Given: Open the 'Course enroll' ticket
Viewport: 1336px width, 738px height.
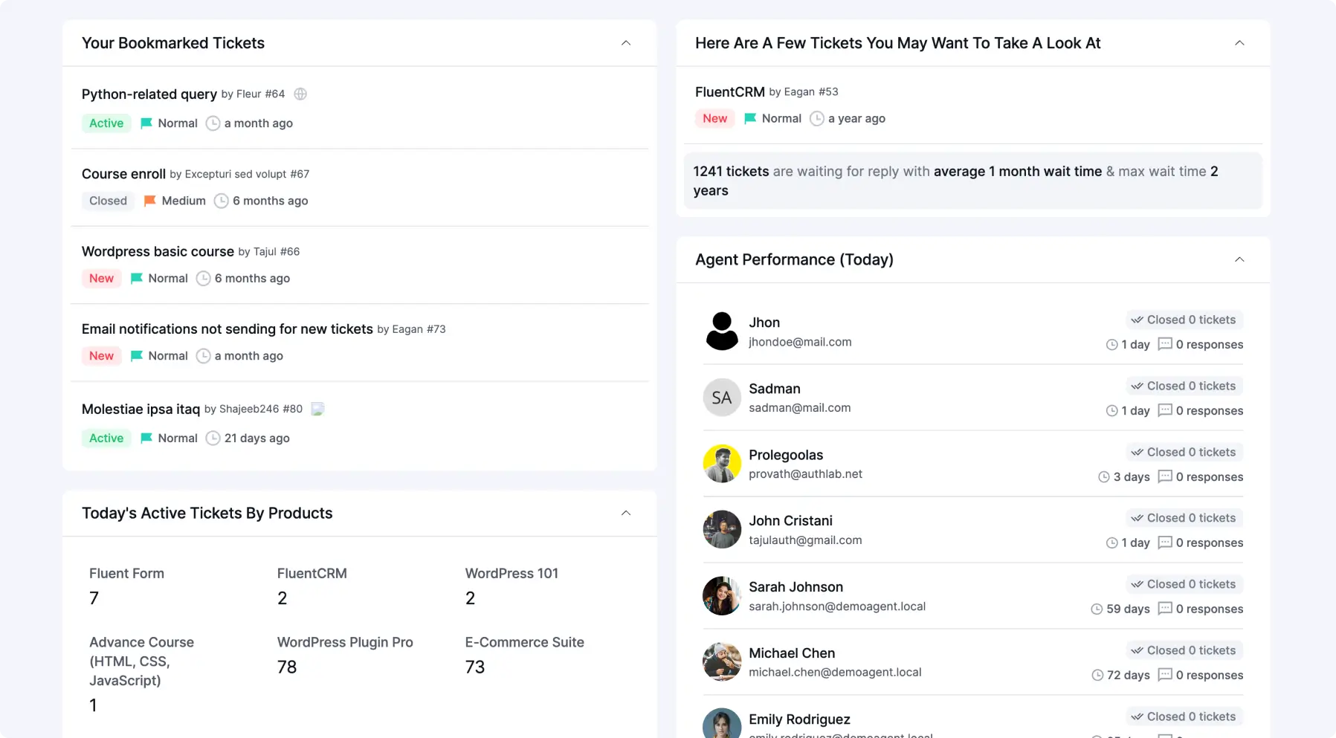Looking at the screenshot, I should 123,174.
